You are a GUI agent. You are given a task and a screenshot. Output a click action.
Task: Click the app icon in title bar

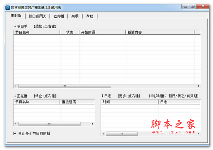[8, 7]
